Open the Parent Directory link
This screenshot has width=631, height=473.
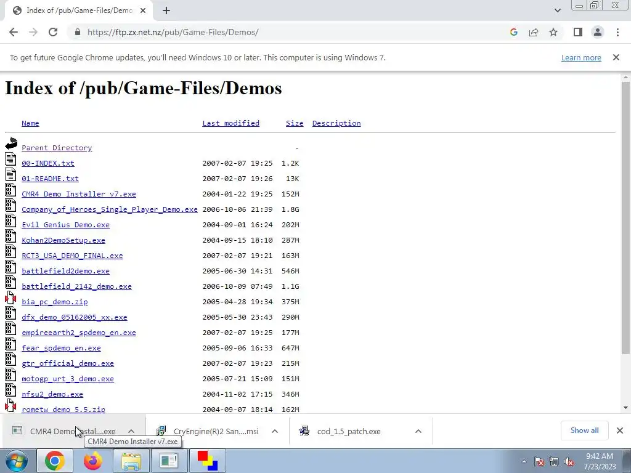(57, 148)
